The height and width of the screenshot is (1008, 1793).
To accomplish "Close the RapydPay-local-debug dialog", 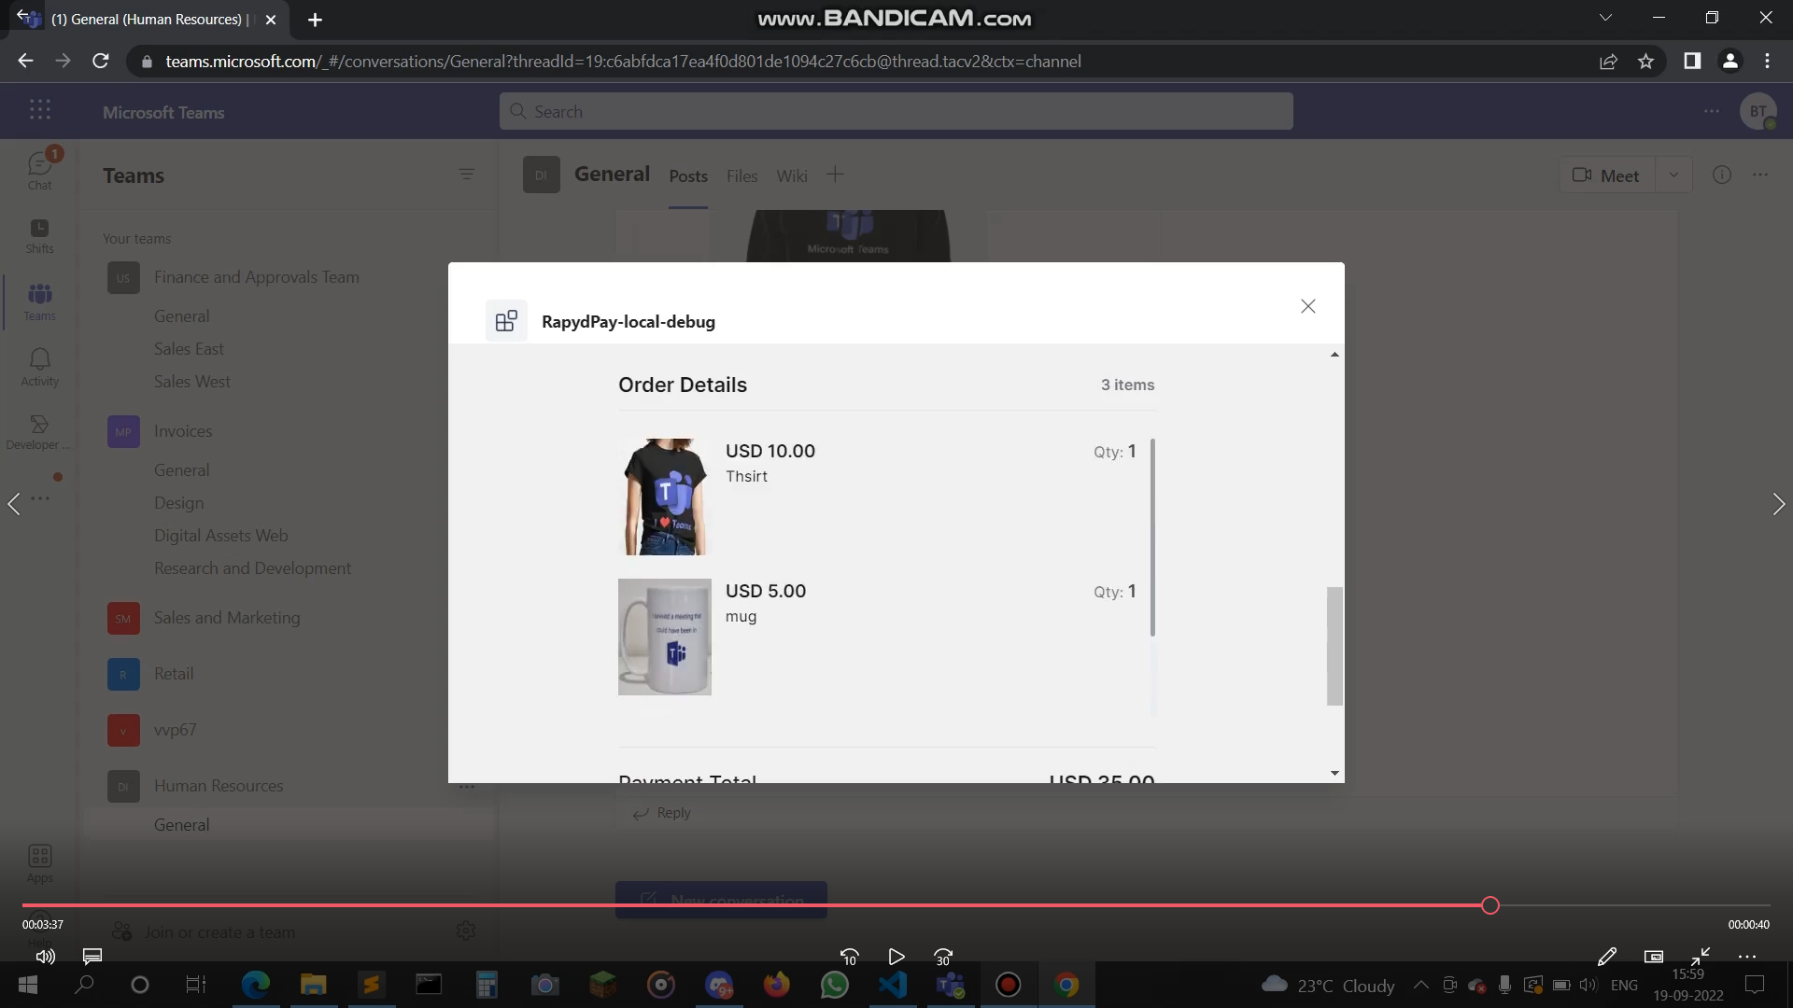I will coord(1307,306).
